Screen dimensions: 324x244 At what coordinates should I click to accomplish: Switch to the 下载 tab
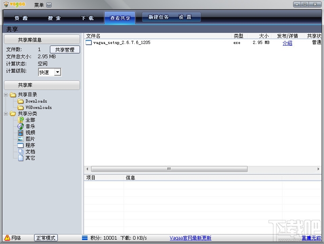[x=87, y=18]
